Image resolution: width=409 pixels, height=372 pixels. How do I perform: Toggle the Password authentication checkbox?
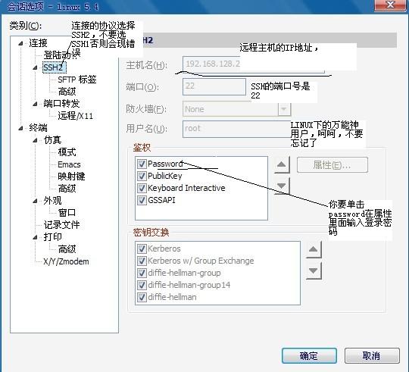(142, 164)
